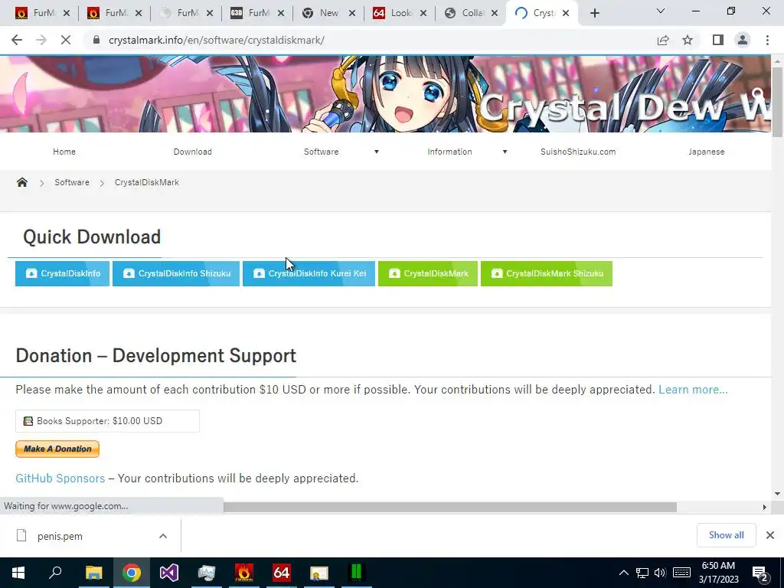Click the address bar URL

[217, 40]
